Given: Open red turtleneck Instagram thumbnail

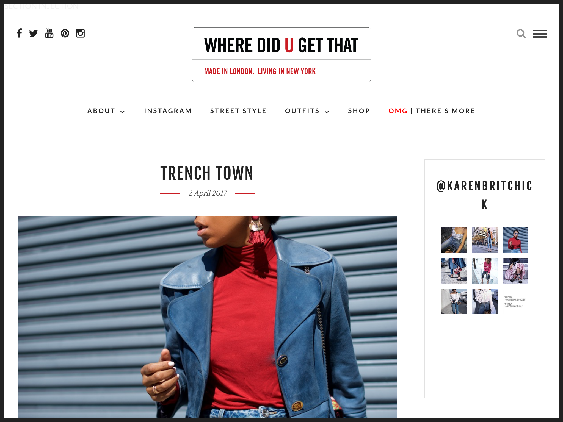Looking at the screenshot, I should point(516,240).
